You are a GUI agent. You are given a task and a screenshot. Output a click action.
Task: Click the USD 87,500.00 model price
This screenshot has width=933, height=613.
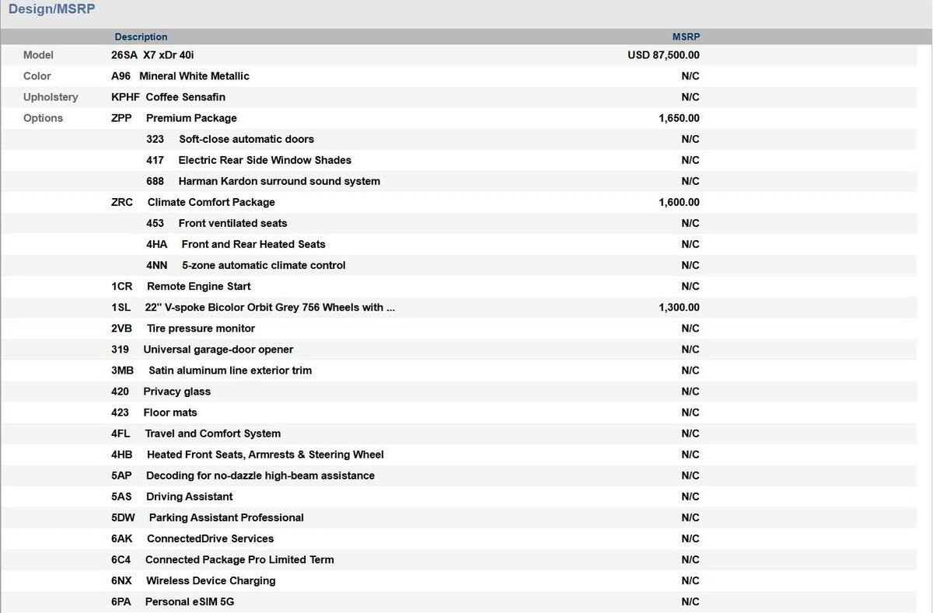click(663, 55)
